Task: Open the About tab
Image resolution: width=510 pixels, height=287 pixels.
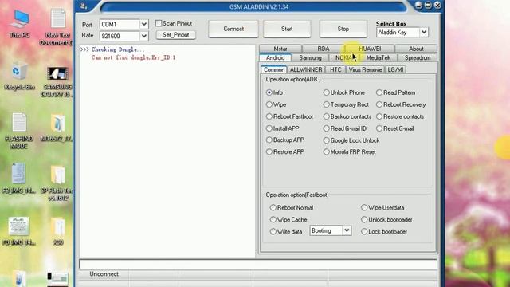Action: coord(416,49)
